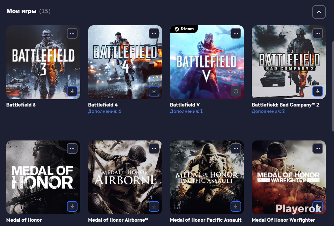Screen dimensions: 334x226
Task: Open more options for Medal Of Honor Warfighter
Action: click(318, 148)
